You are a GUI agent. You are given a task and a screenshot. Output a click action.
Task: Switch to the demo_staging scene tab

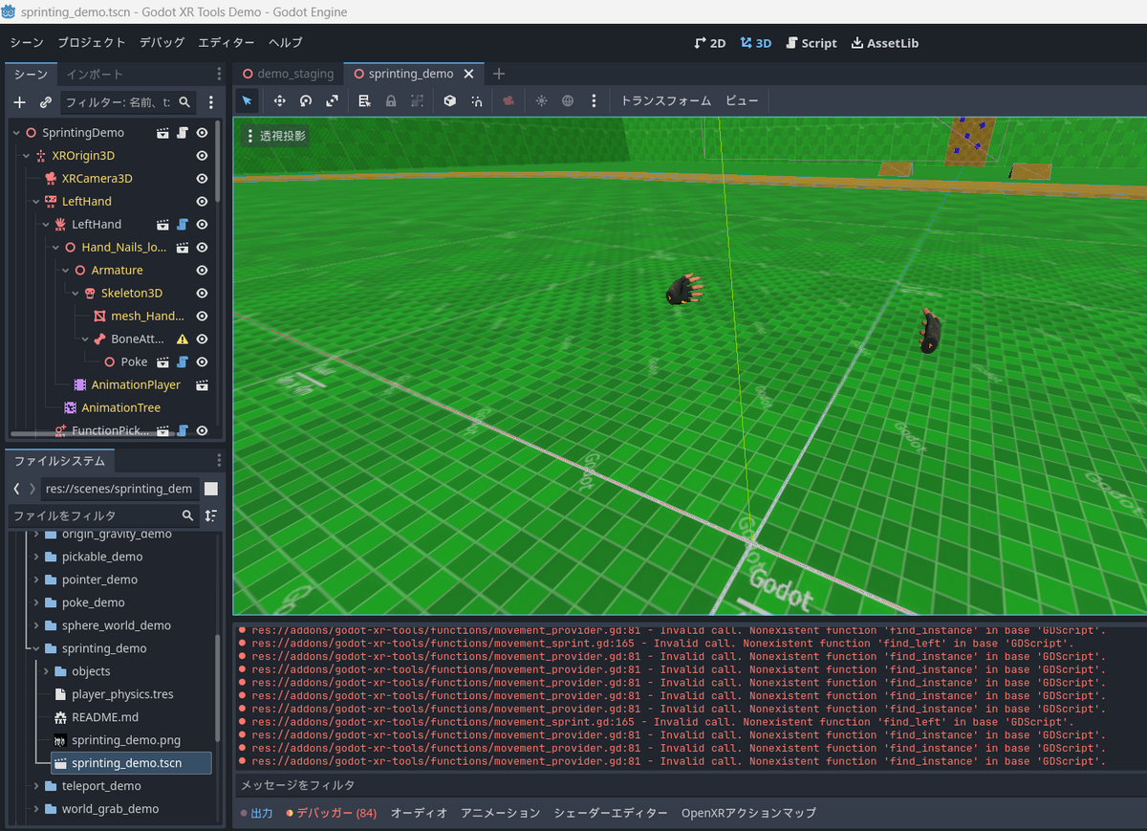click(x=288, y=74)
